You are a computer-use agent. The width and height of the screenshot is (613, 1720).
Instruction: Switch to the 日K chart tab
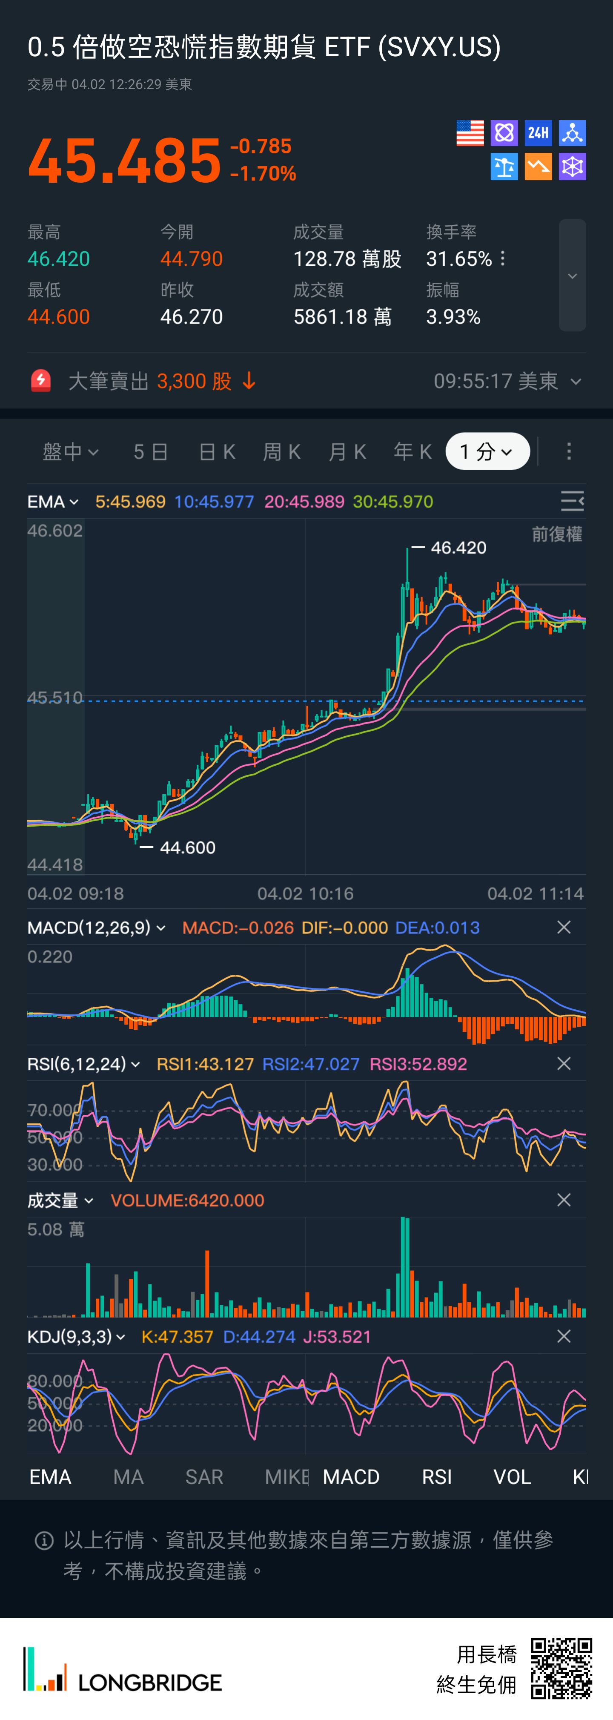(x=217, y=452)
